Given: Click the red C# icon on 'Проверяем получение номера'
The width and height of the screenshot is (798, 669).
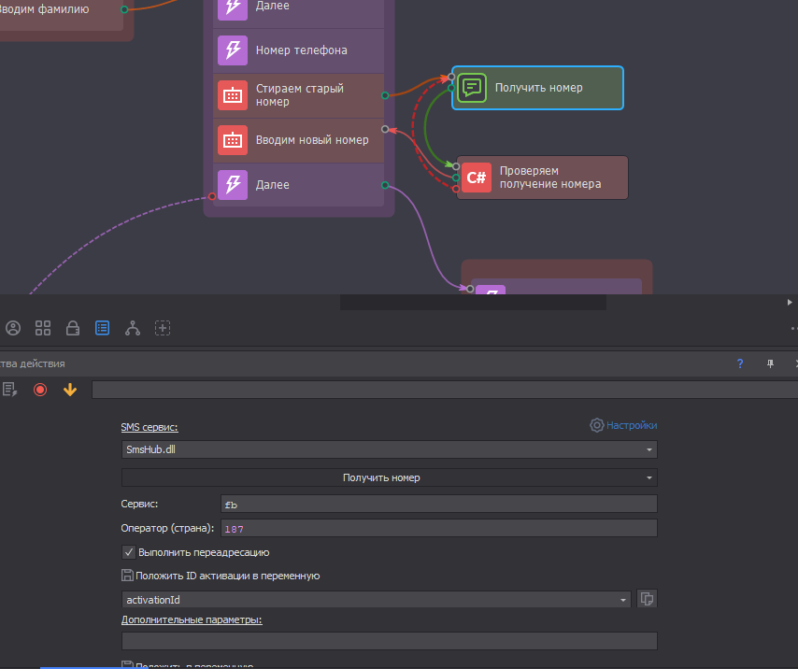Looking at the screenshot, I should click(477, 178).
